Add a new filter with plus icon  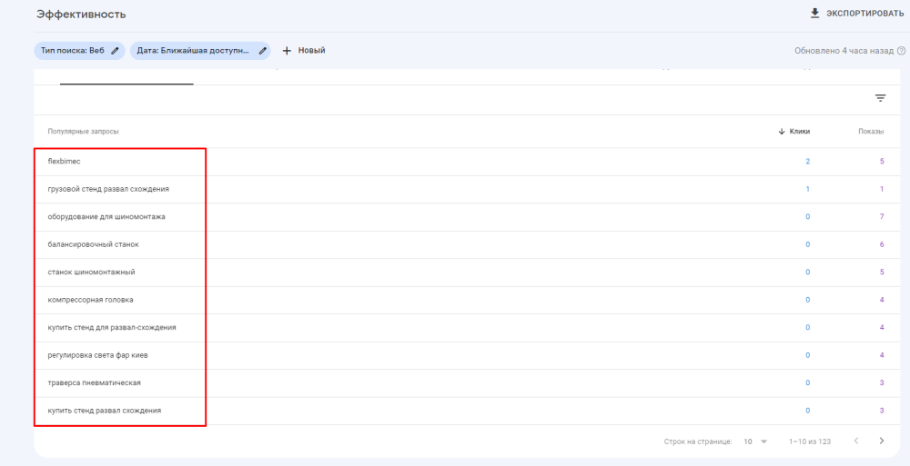point(287,51)
